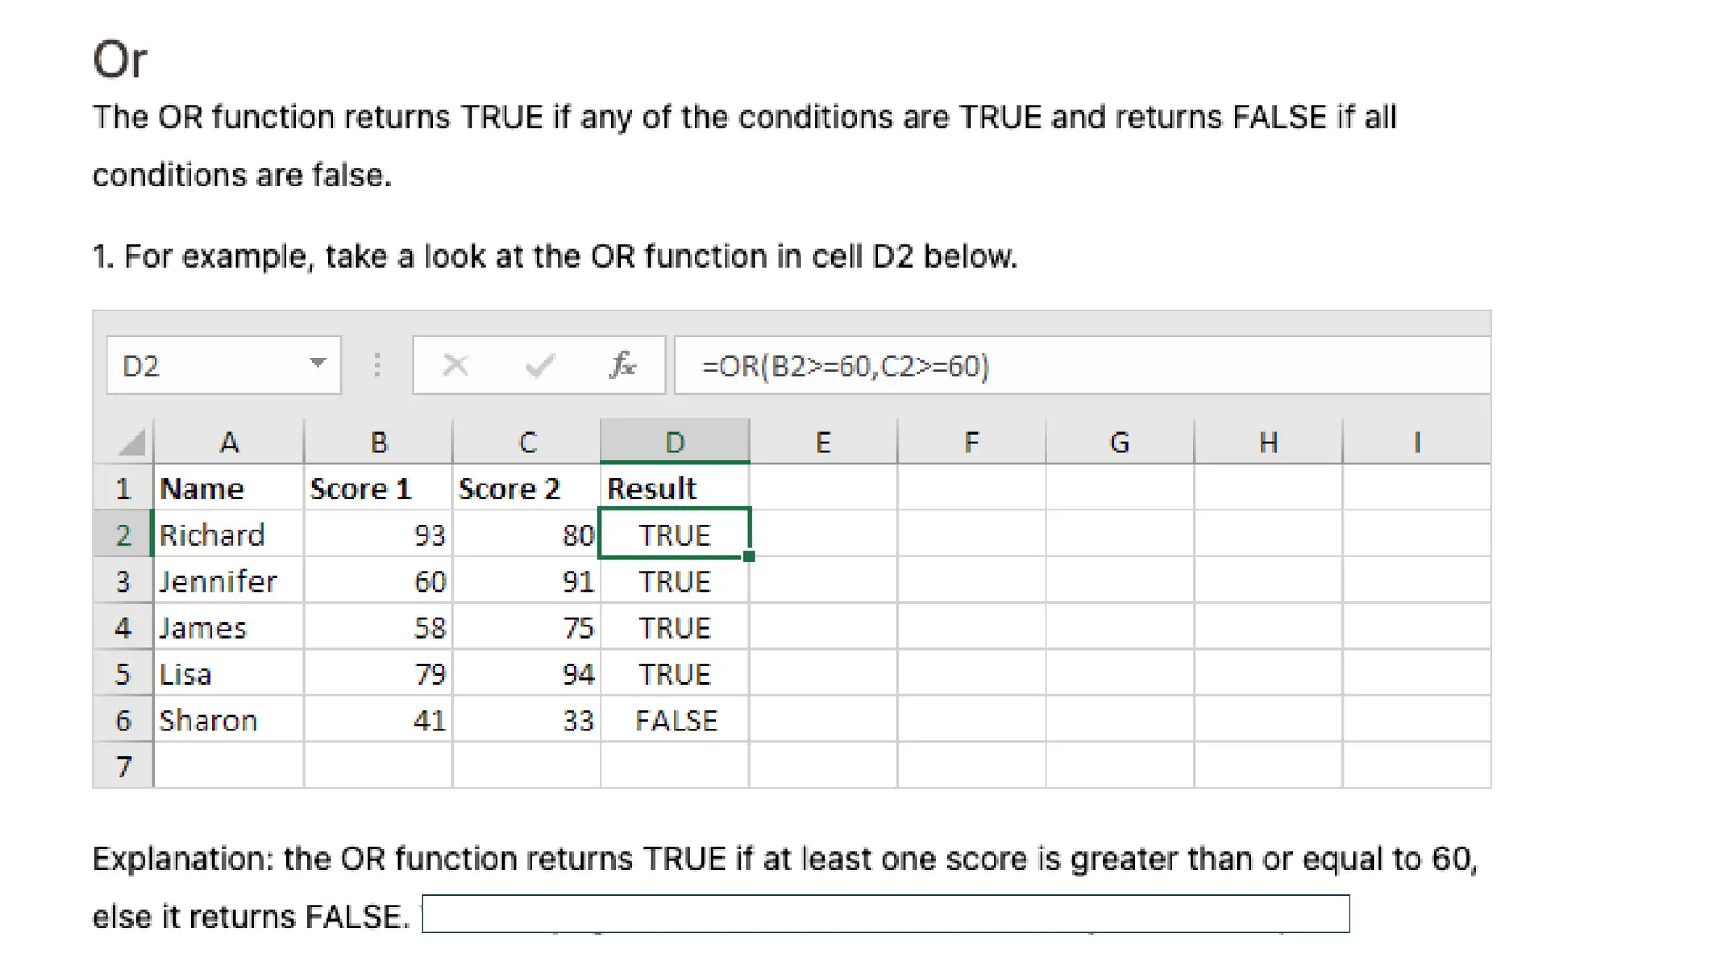Click the select-all triangle corner

coord(132,442)
